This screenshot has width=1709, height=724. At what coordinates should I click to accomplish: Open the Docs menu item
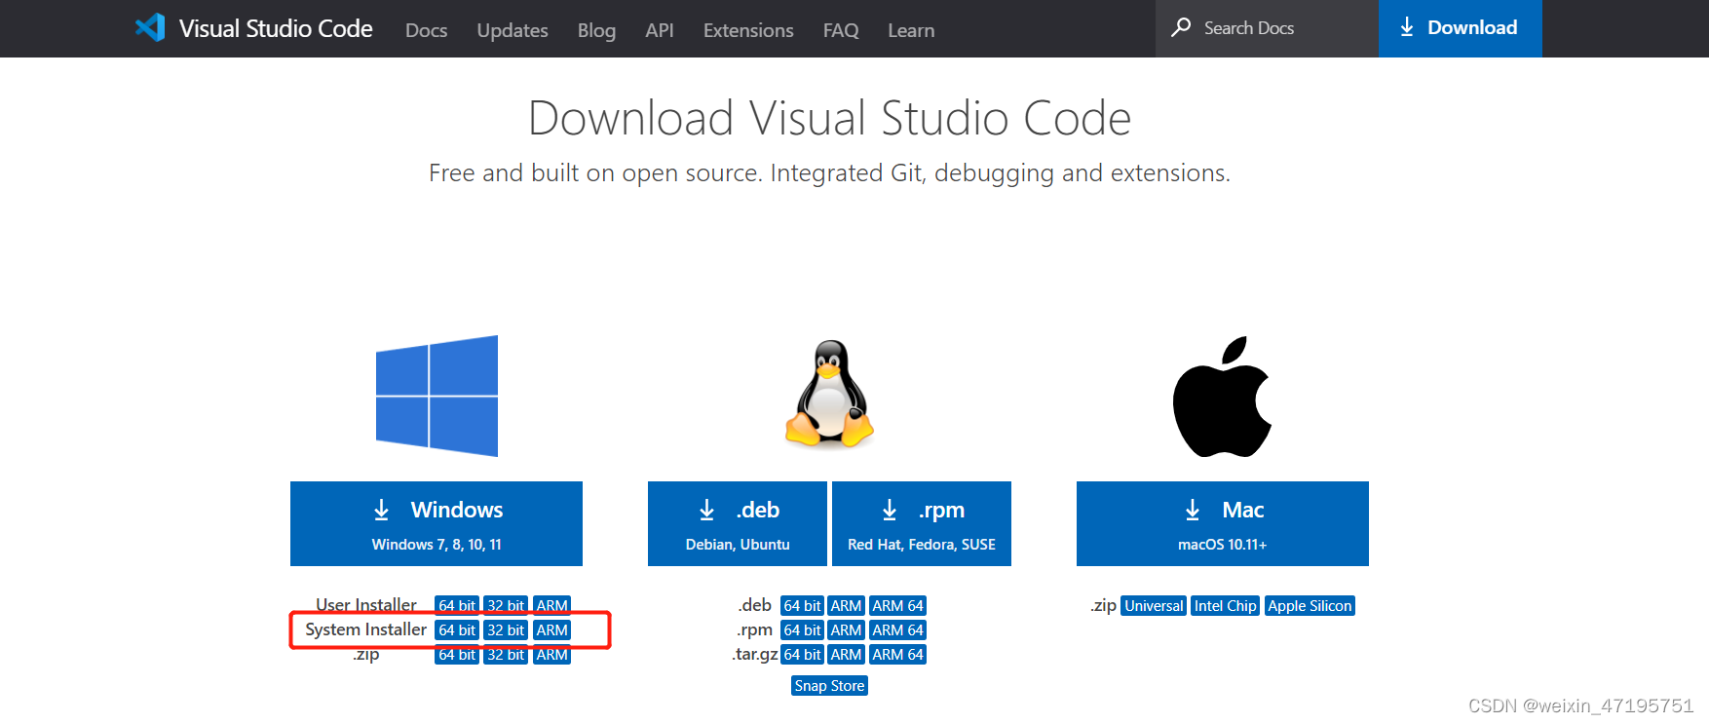point(427,30)
